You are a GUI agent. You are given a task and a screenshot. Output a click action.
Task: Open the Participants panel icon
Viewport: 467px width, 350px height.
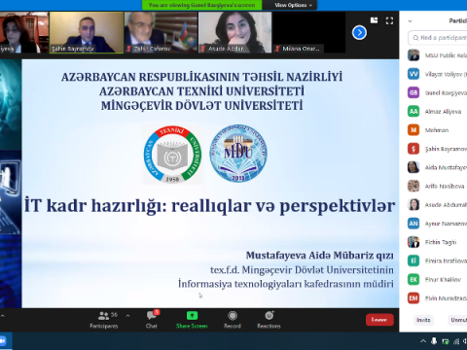click(103, 316)
